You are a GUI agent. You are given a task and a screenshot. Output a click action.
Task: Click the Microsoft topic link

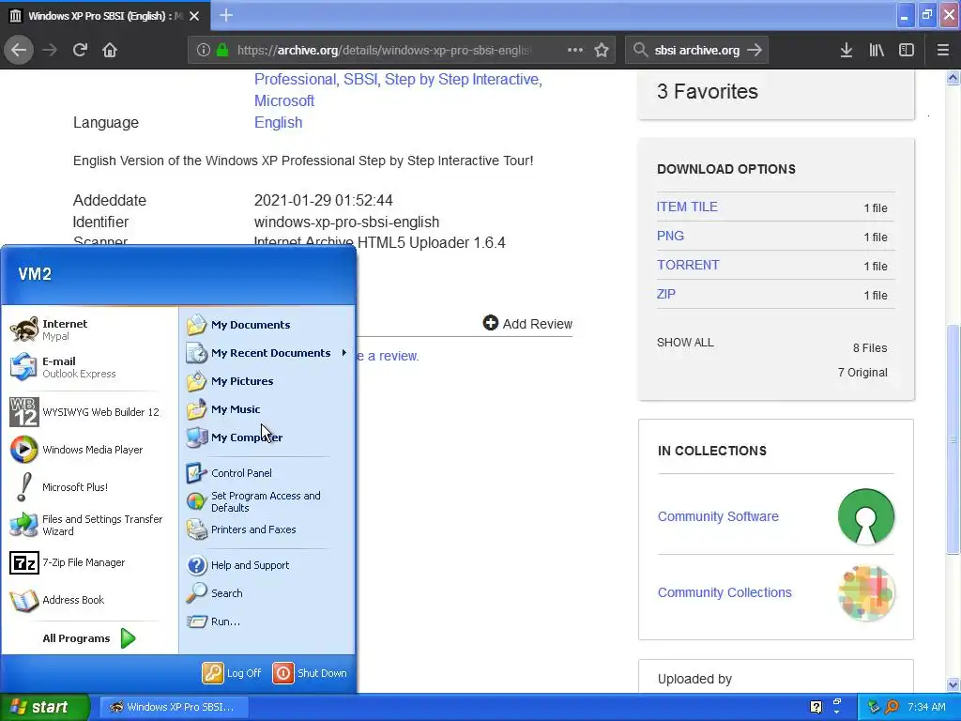coord(283,100)
